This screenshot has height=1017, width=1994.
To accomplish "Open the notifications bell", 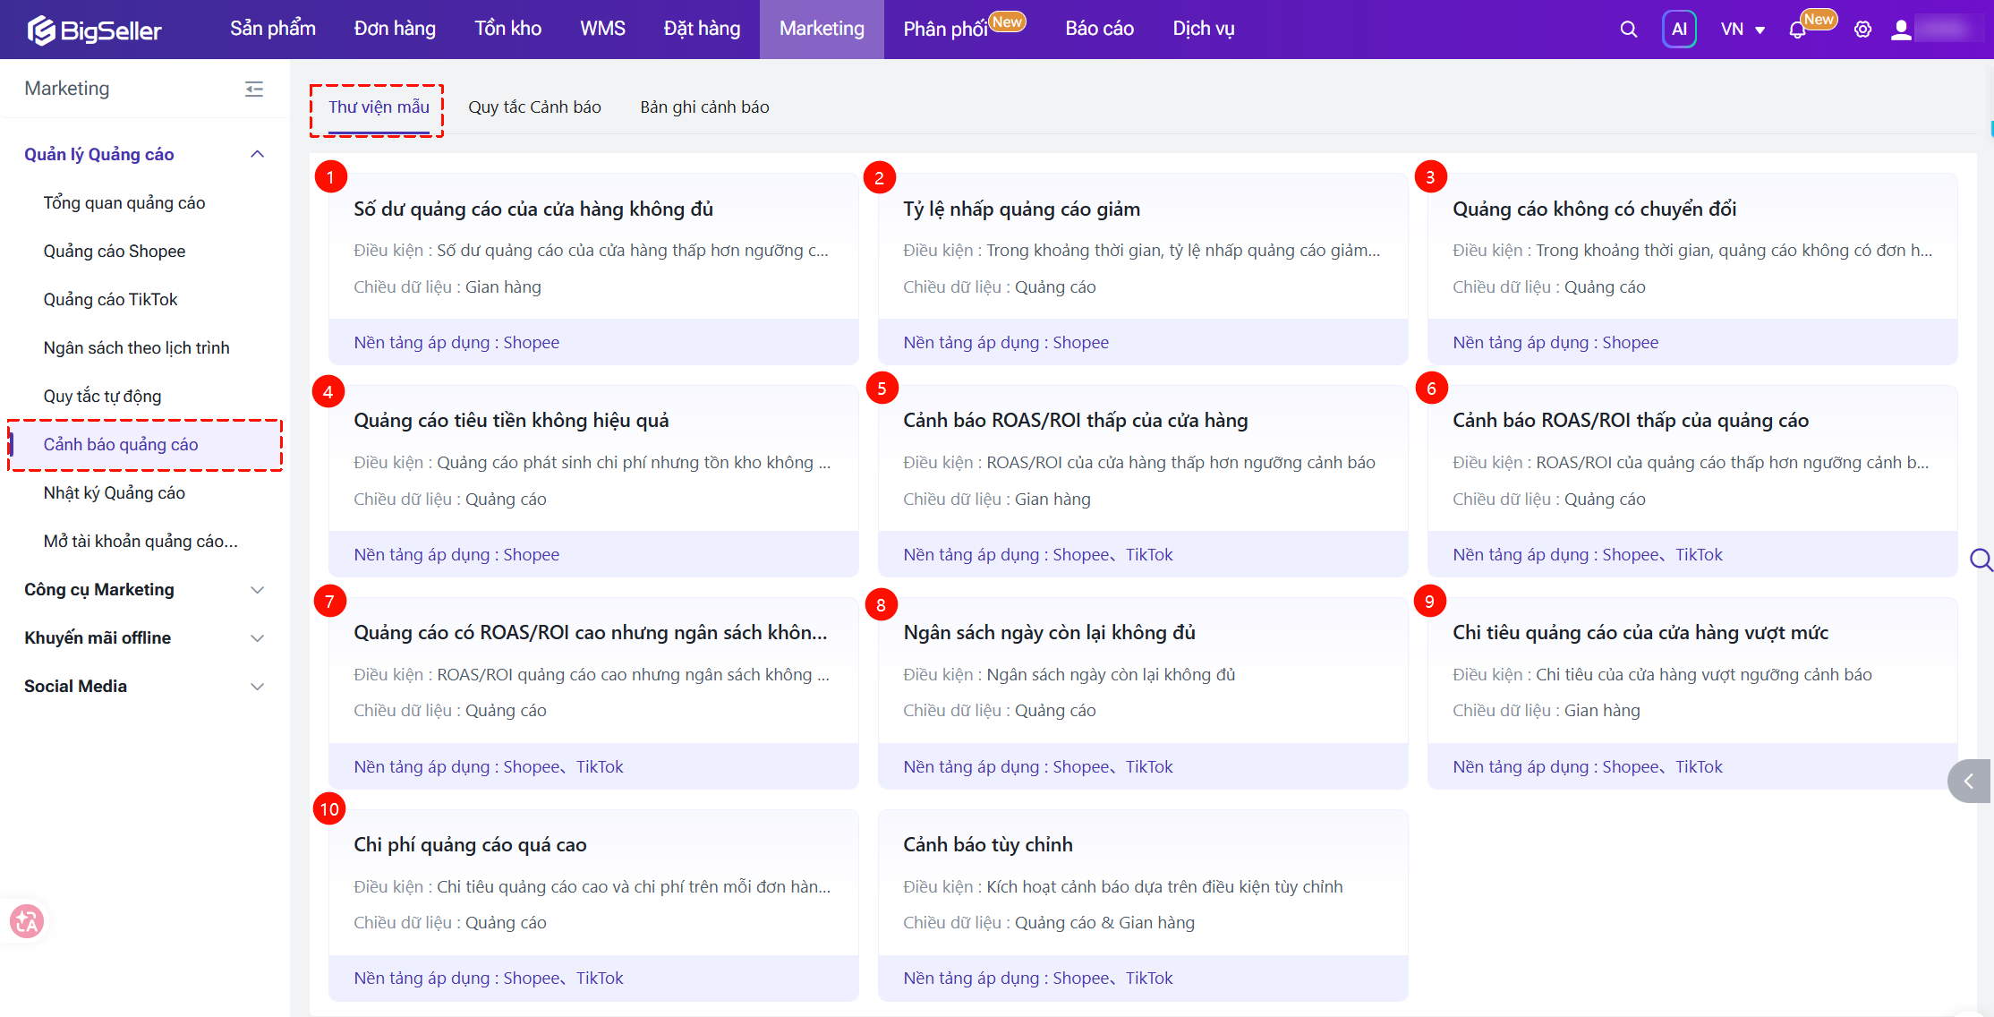I will (x=1797, y=30).
